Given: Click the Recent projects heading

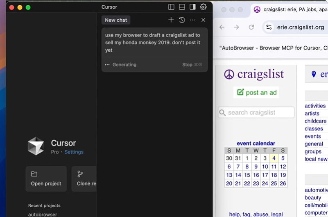Looking at the screenshot, I should pyautogui.click(x=44, y=206).
